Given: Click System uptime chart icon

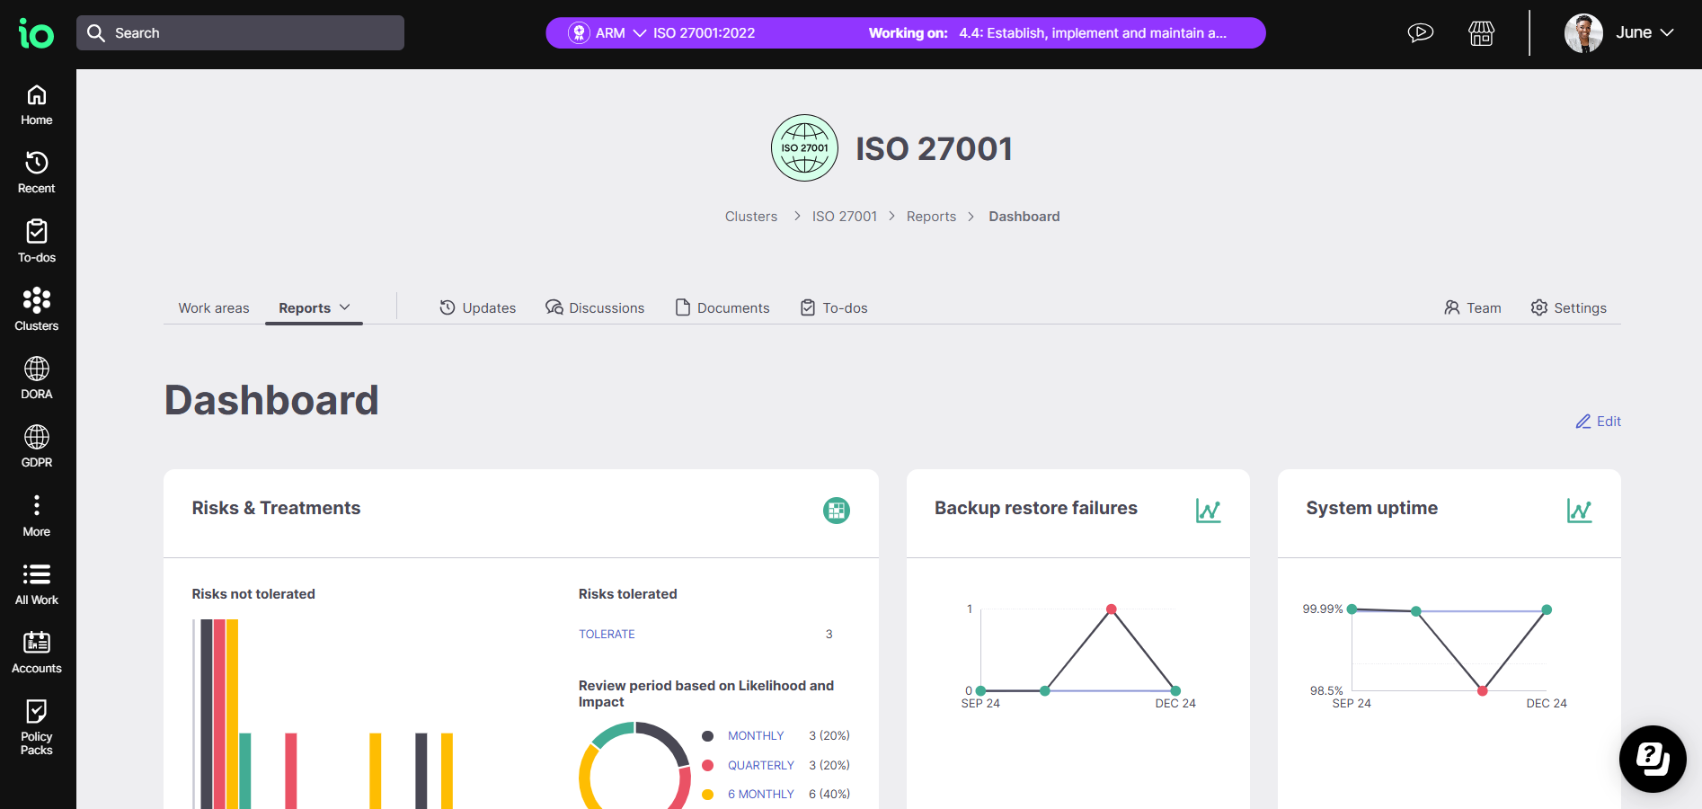Looking at the screenshot, I should 1579,511.
